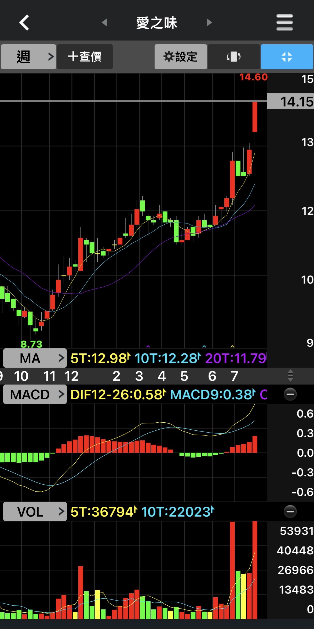Viewport: 314px width, 629px height.
Task: Tap the 20T:11.79 moving average value
Action: [x=236, y=358]
